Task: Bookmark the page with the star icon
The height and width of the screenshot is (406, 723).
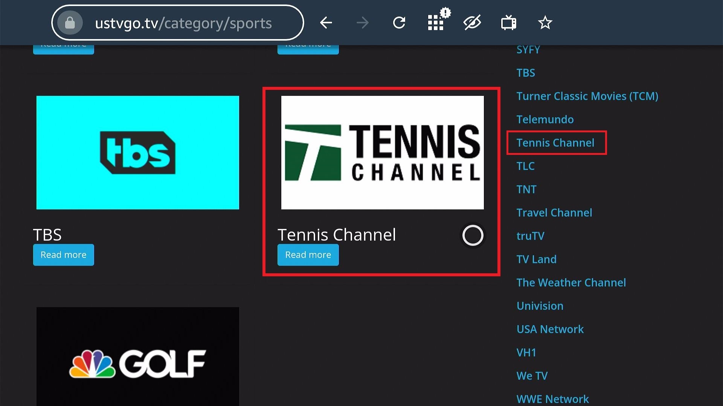Action: (545, 23)
